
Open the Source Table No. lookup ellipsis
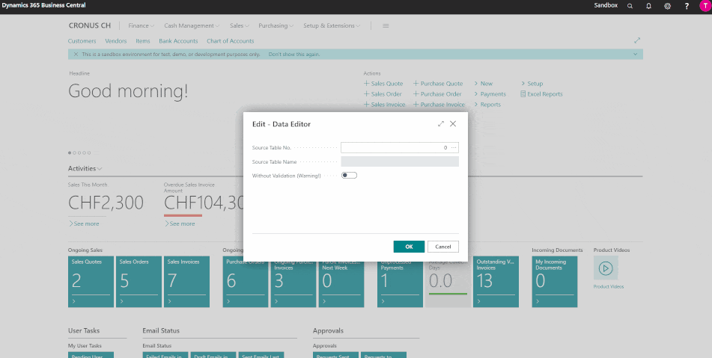[x=454, y=148]
